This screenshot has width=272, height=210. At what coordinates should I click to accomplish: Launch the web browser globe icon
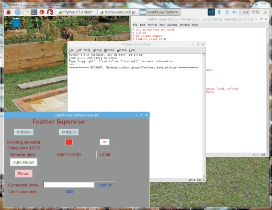18,12
